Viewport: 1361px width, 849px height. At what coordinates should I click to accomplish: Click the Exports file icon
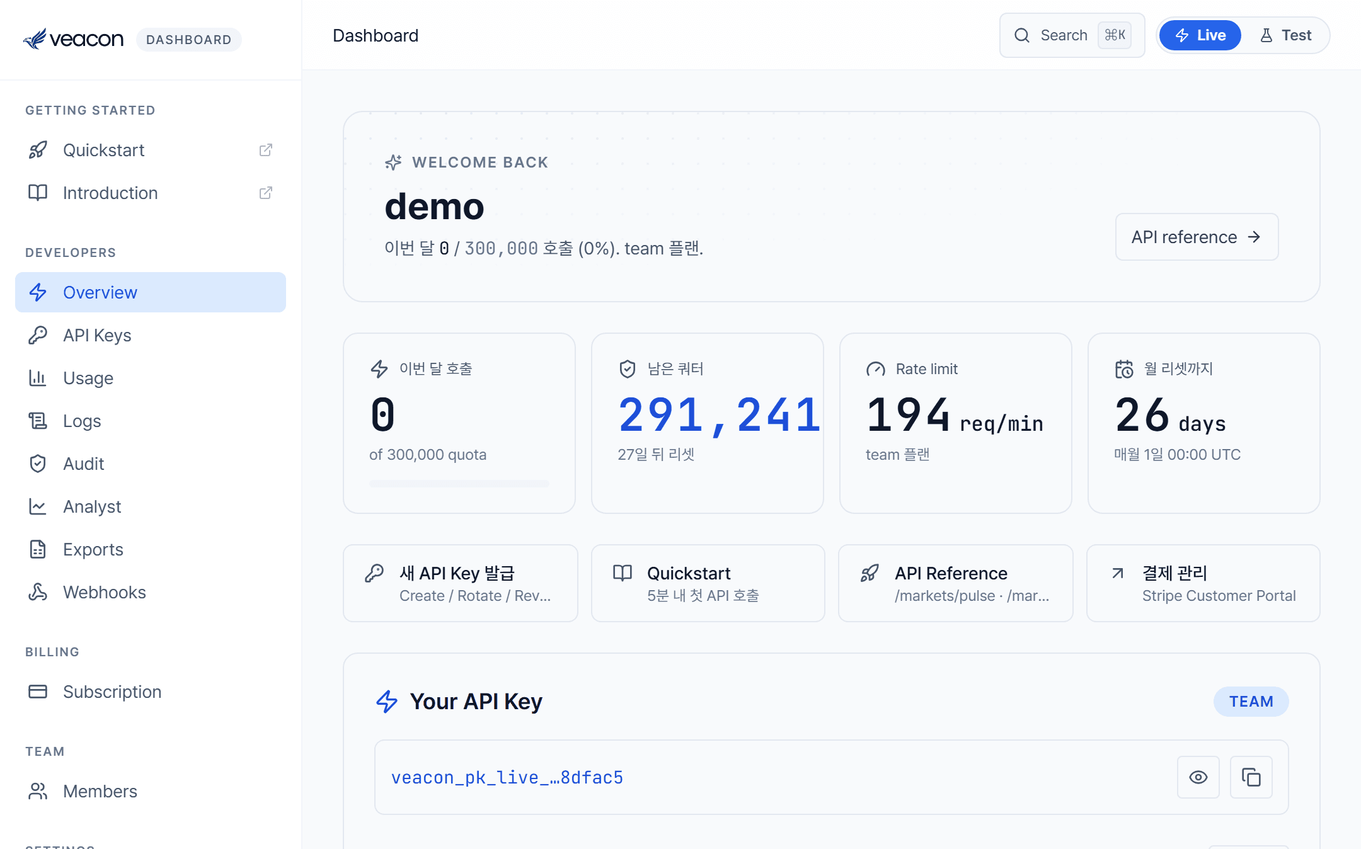point(38,549)
